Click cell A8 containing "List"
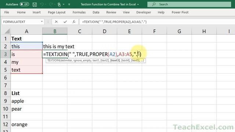The width and height of the screenshot is (235, 132). [26, 93]
